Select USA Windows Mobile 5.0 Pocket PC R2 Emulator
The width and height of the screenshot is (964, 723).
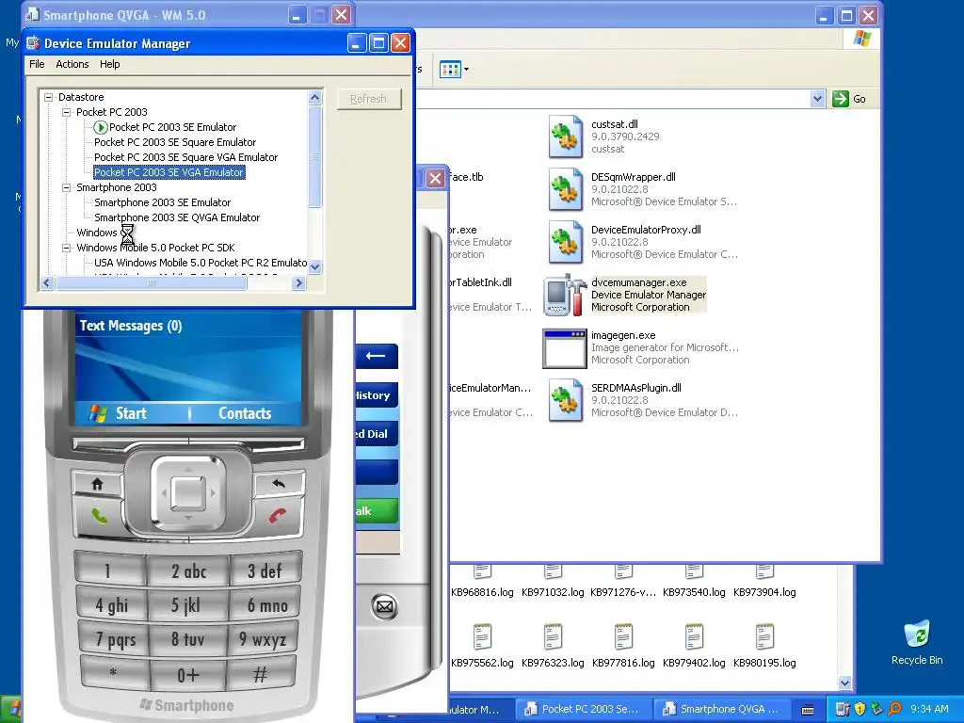201,263
